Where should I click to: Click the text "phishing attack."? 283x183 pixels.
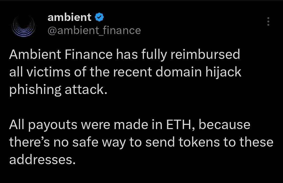coord(58,90)
